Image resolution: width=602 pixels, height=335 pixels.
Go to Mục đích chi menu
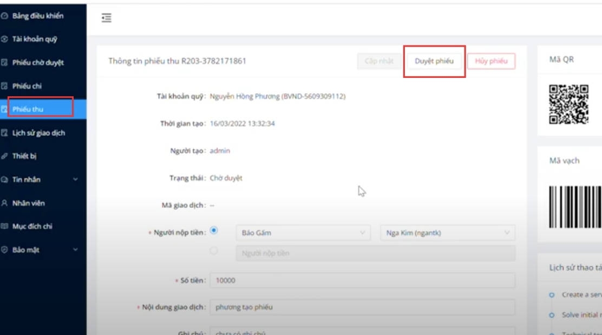32,227
